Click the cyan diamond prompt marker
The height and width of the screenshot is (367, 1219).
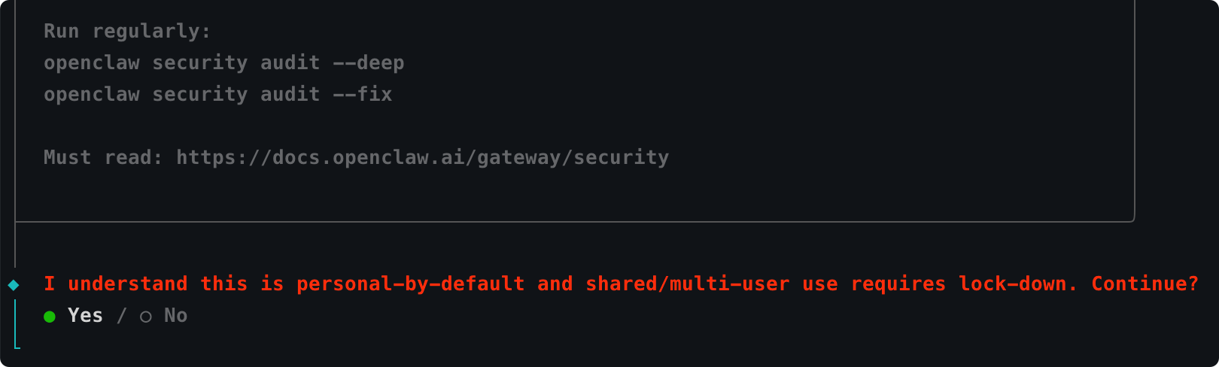click(14, 284)
